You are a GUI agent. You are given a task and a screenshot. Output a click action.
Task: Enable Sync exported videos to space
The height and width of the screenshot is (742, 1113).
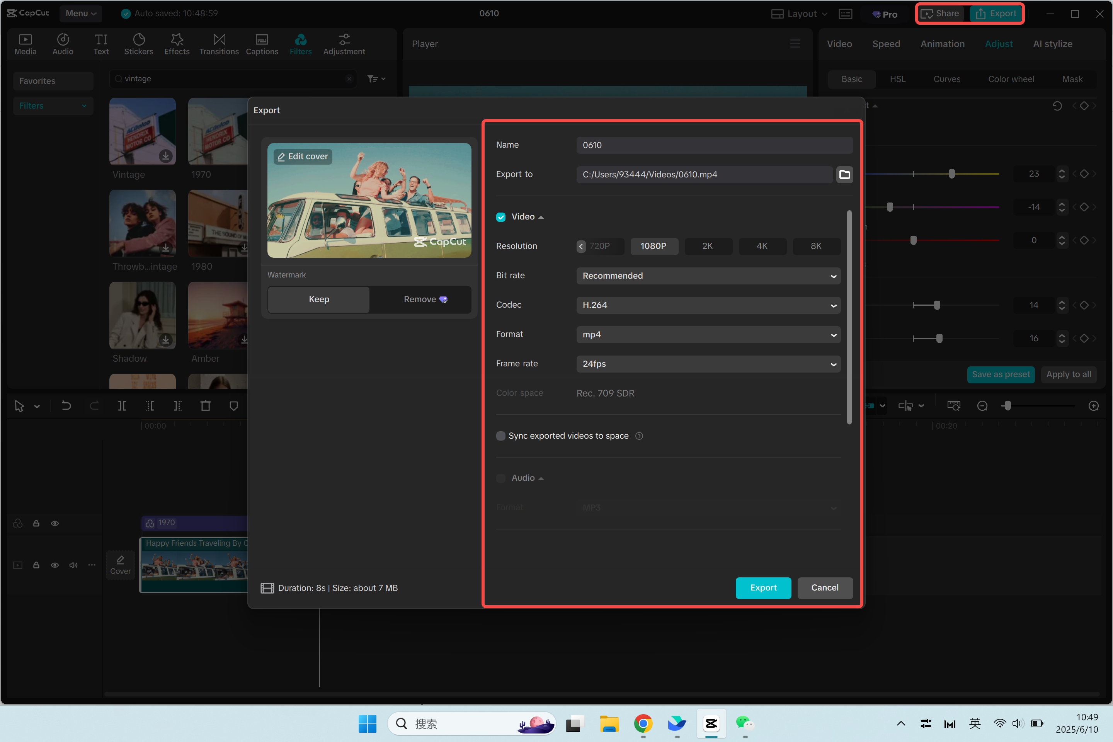[x=501, y=436]
